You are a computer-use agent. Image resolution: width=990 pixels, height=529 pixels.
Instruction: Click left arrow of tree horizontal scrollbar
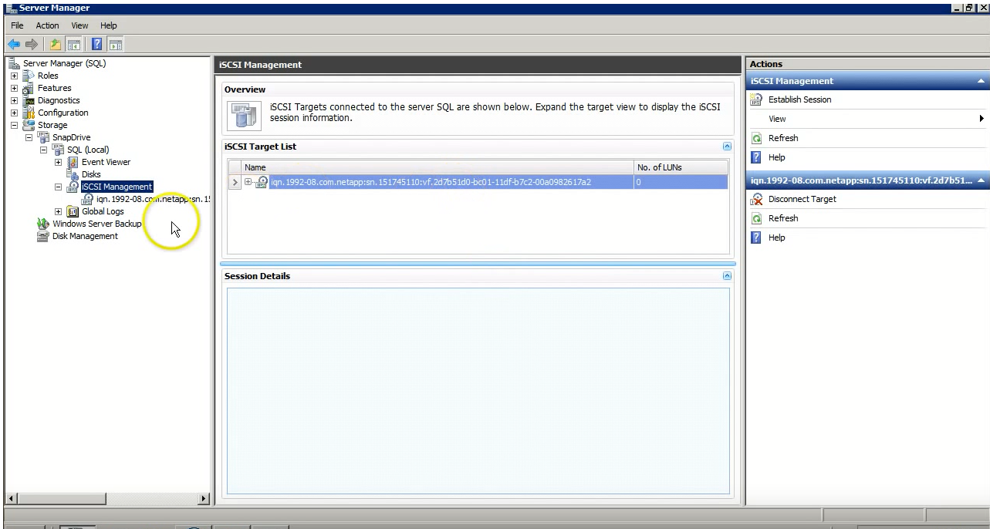pyautogui.click(x=10, y=500)
